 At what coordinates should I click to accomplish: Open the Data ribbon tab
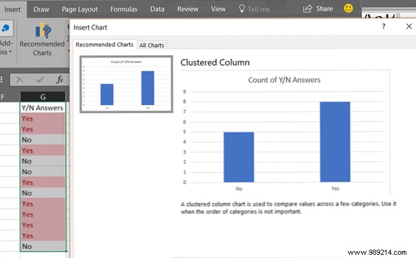(x=157, y=9)
